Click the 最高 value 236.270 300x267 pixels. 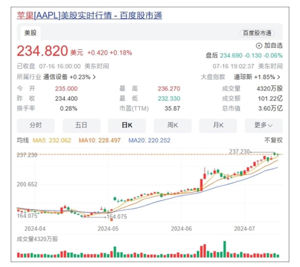click(169, 89)
